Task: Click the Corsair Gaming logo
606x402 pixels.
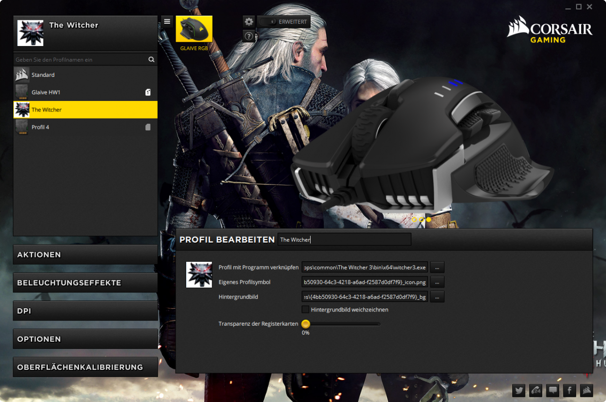Action: coord(549,29)
